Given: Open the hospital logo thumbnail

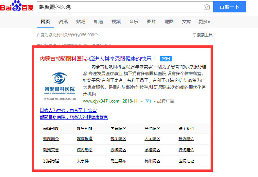Looking at the screenshot, I should [60, 86].
